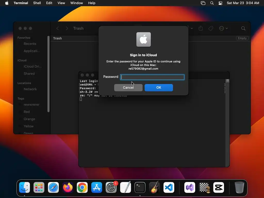Select Applications in Finder sidebar

click(32, 51)
